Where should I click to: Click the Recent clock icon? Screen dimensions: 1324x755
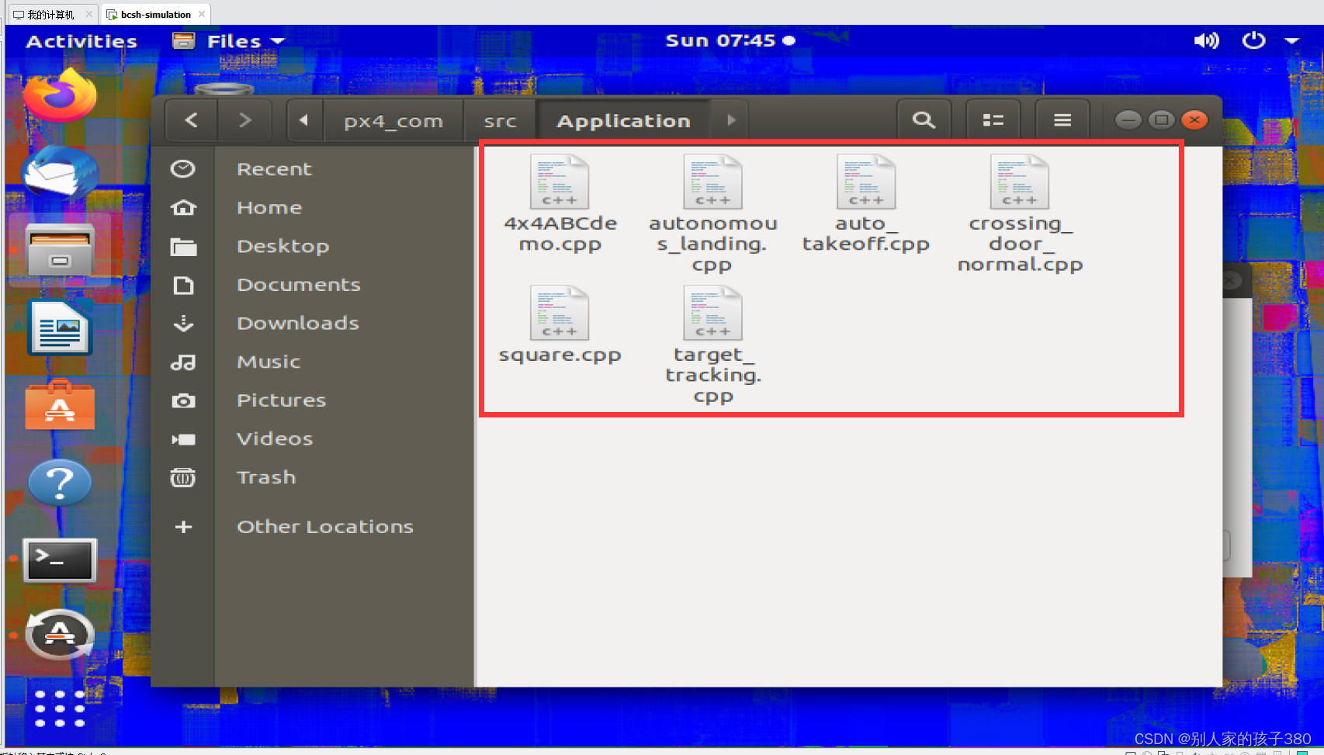183,169
